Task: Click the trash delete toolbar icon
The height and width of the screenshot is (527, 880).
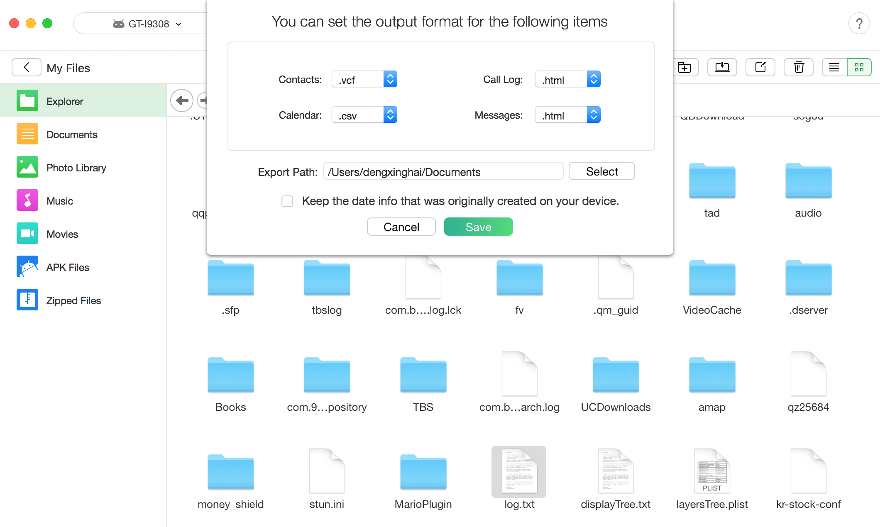Action: coord(799,67)
